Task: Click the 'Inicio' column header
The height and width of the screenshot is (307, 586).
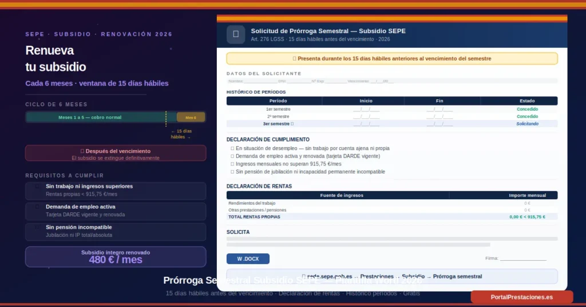Action: 366,100
